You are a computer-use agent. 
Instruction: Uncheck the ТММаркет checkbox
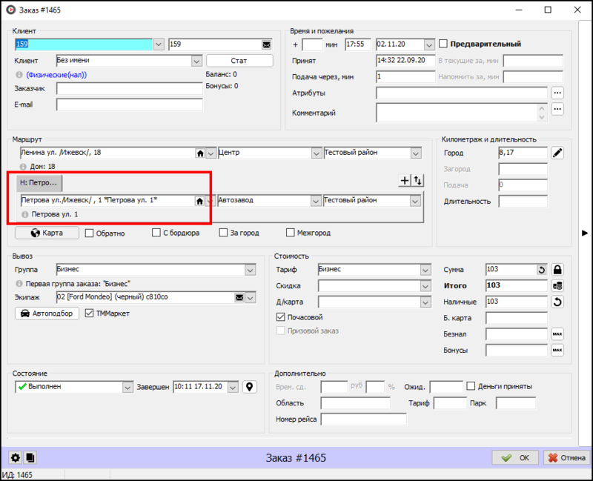point(90,314)
